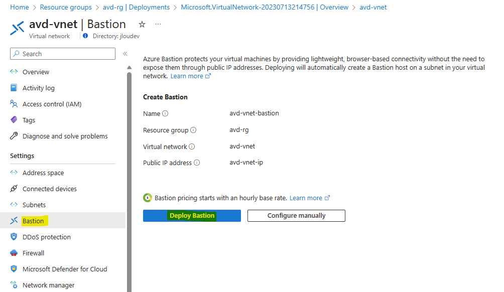
Task: Go to Resource groups breadcrumb
Action: (x=66, y=7)
